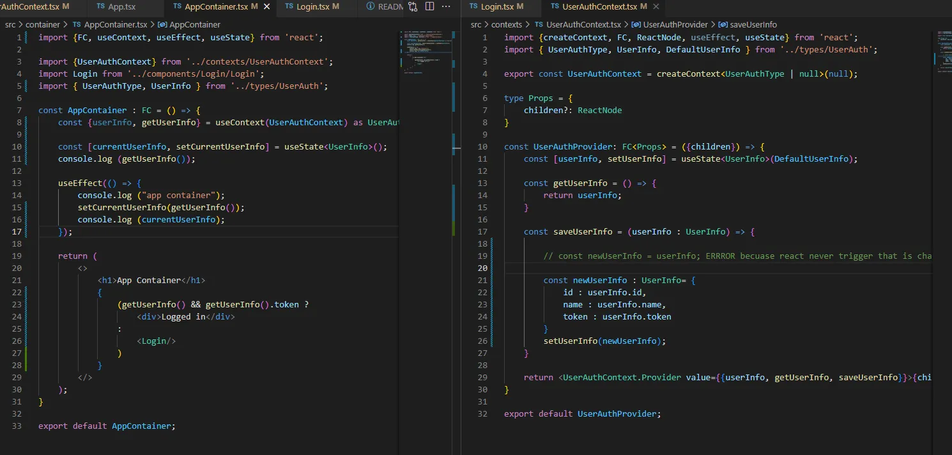Click 'Logged in' div text
Image resolution: width=952 pixels, height=455 pixels.
click(183, 316)
